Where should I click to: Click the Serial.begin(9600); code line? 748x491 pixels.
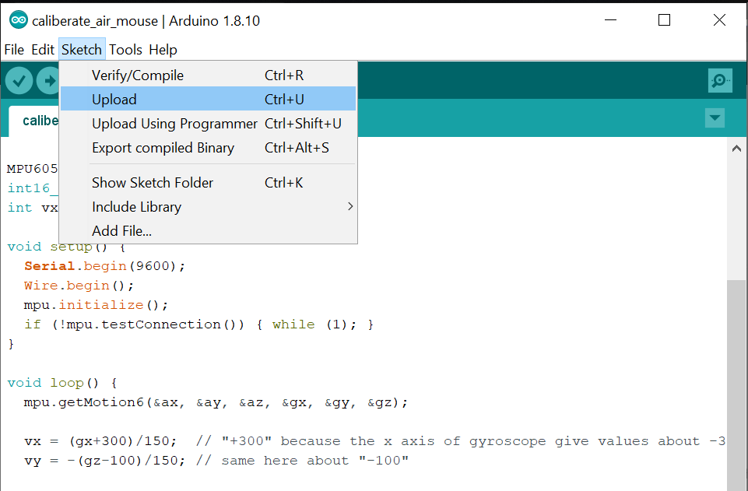click(x=104, y=265)
